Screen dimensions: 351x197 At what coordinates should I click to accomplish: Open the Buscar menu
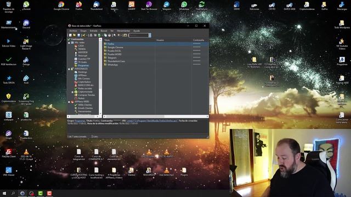tap(104, 31)
